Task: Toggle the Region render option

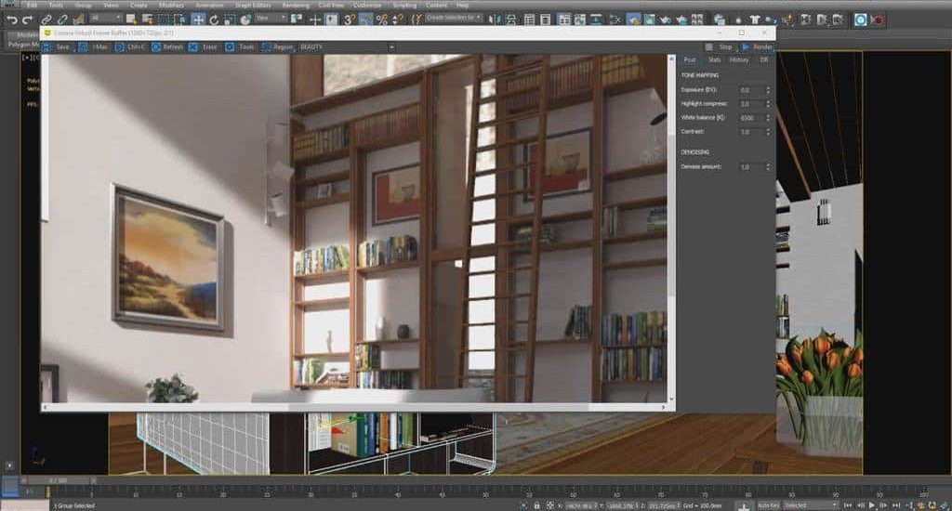Action: (x=277, y=46)
